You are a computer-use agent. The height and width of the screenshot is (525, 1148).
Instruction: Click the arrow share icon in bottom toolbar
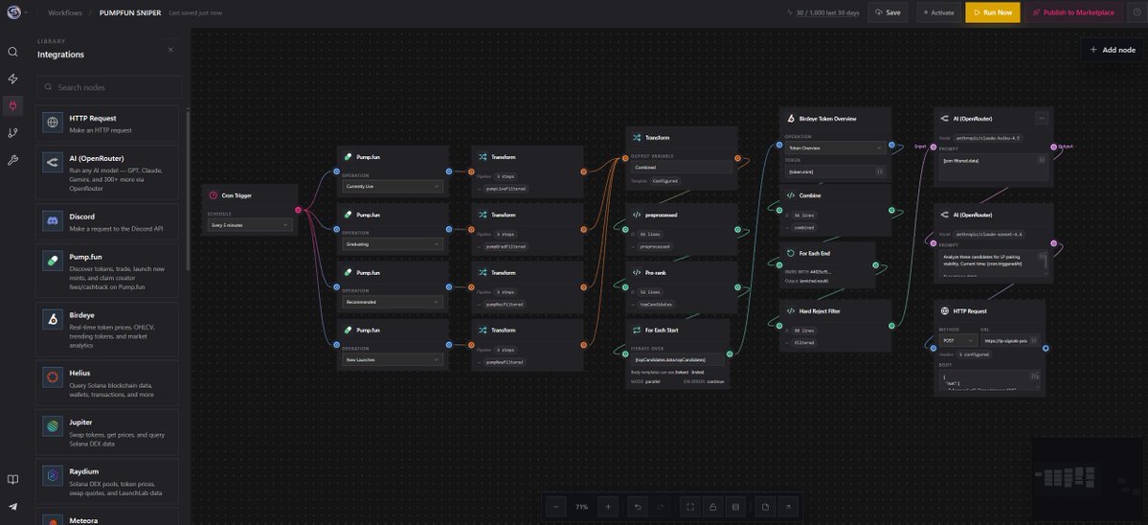pyautogui.click(x=788, y=507)
